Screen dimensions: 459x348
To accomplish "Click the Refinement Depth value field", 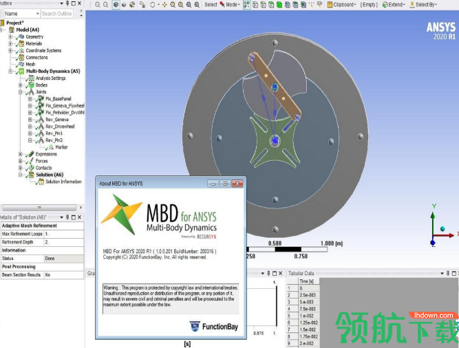I will 63,242.
